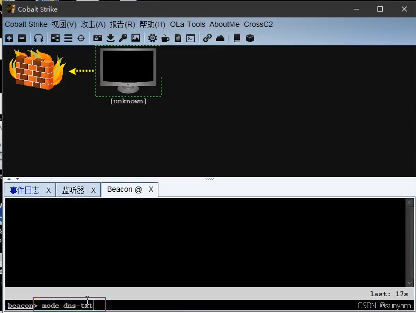
Task: Show targets view crosshair icon
Action: point(81,38)
